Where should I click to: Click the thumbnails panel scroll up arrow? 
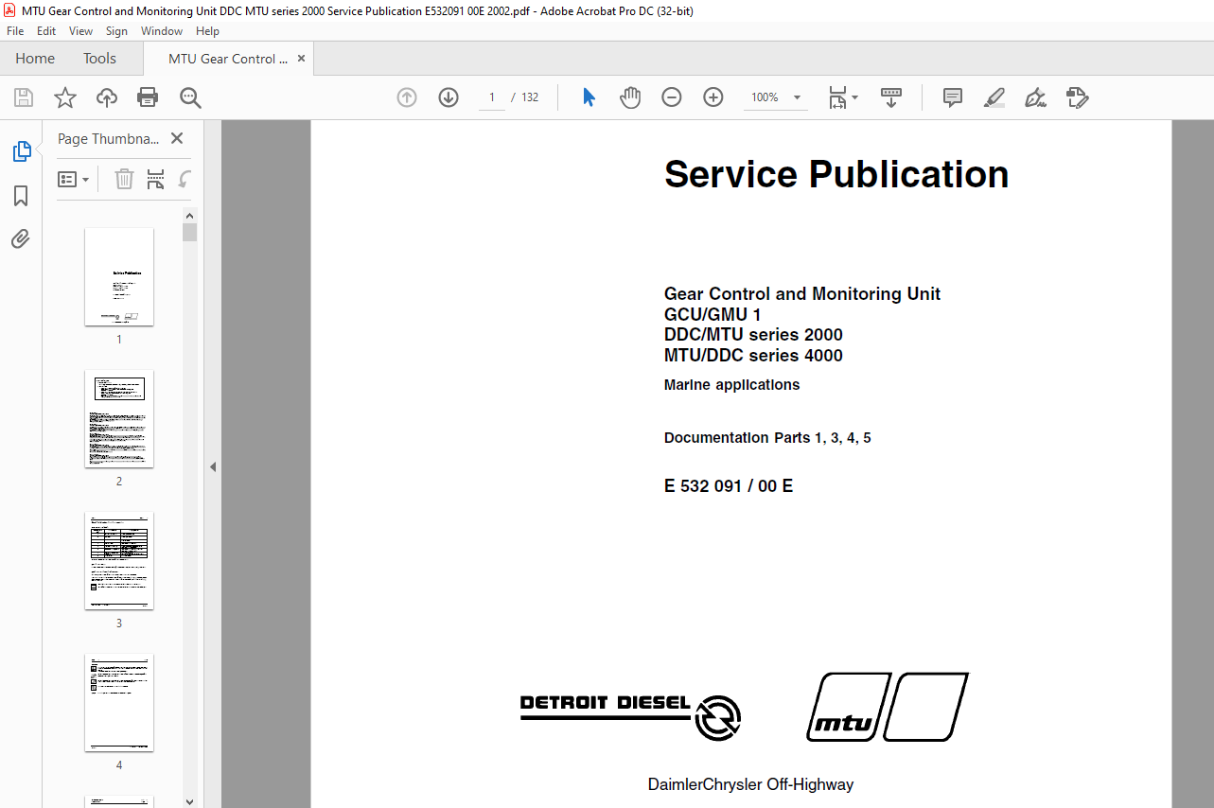(190, 215)
